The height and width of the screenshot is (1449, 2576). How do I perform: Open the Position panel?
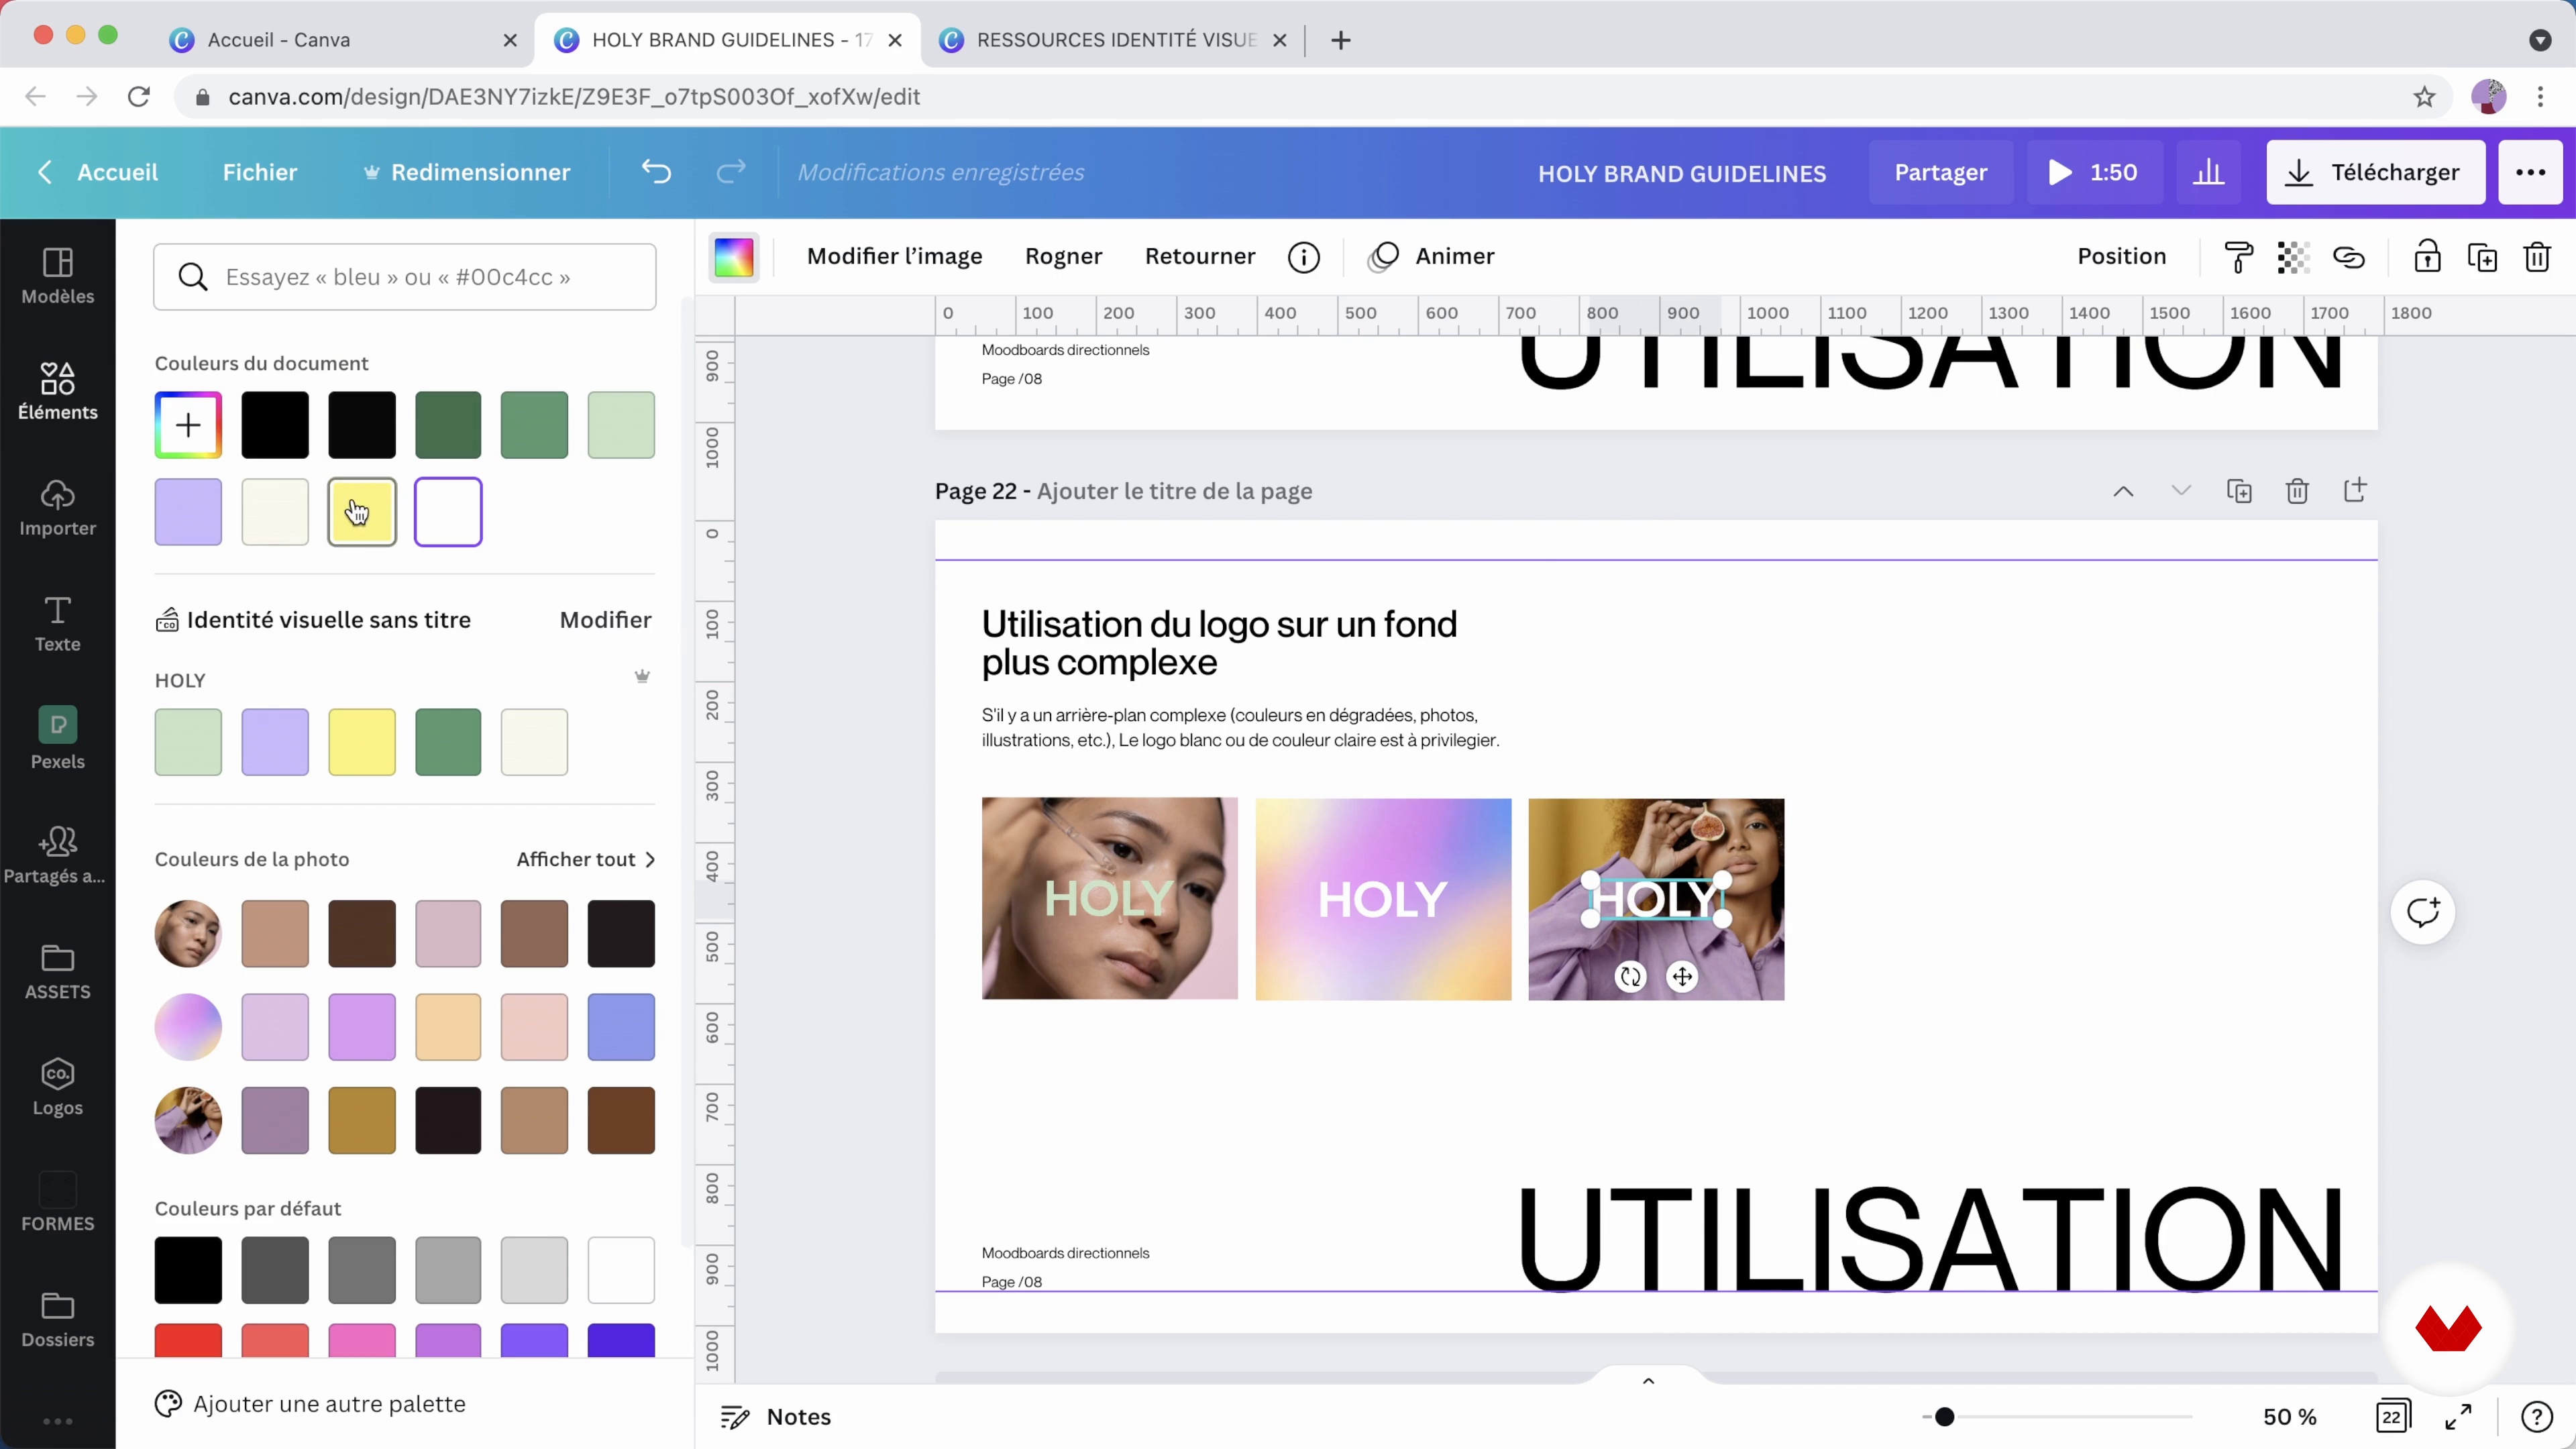(x=2122, y=257)
